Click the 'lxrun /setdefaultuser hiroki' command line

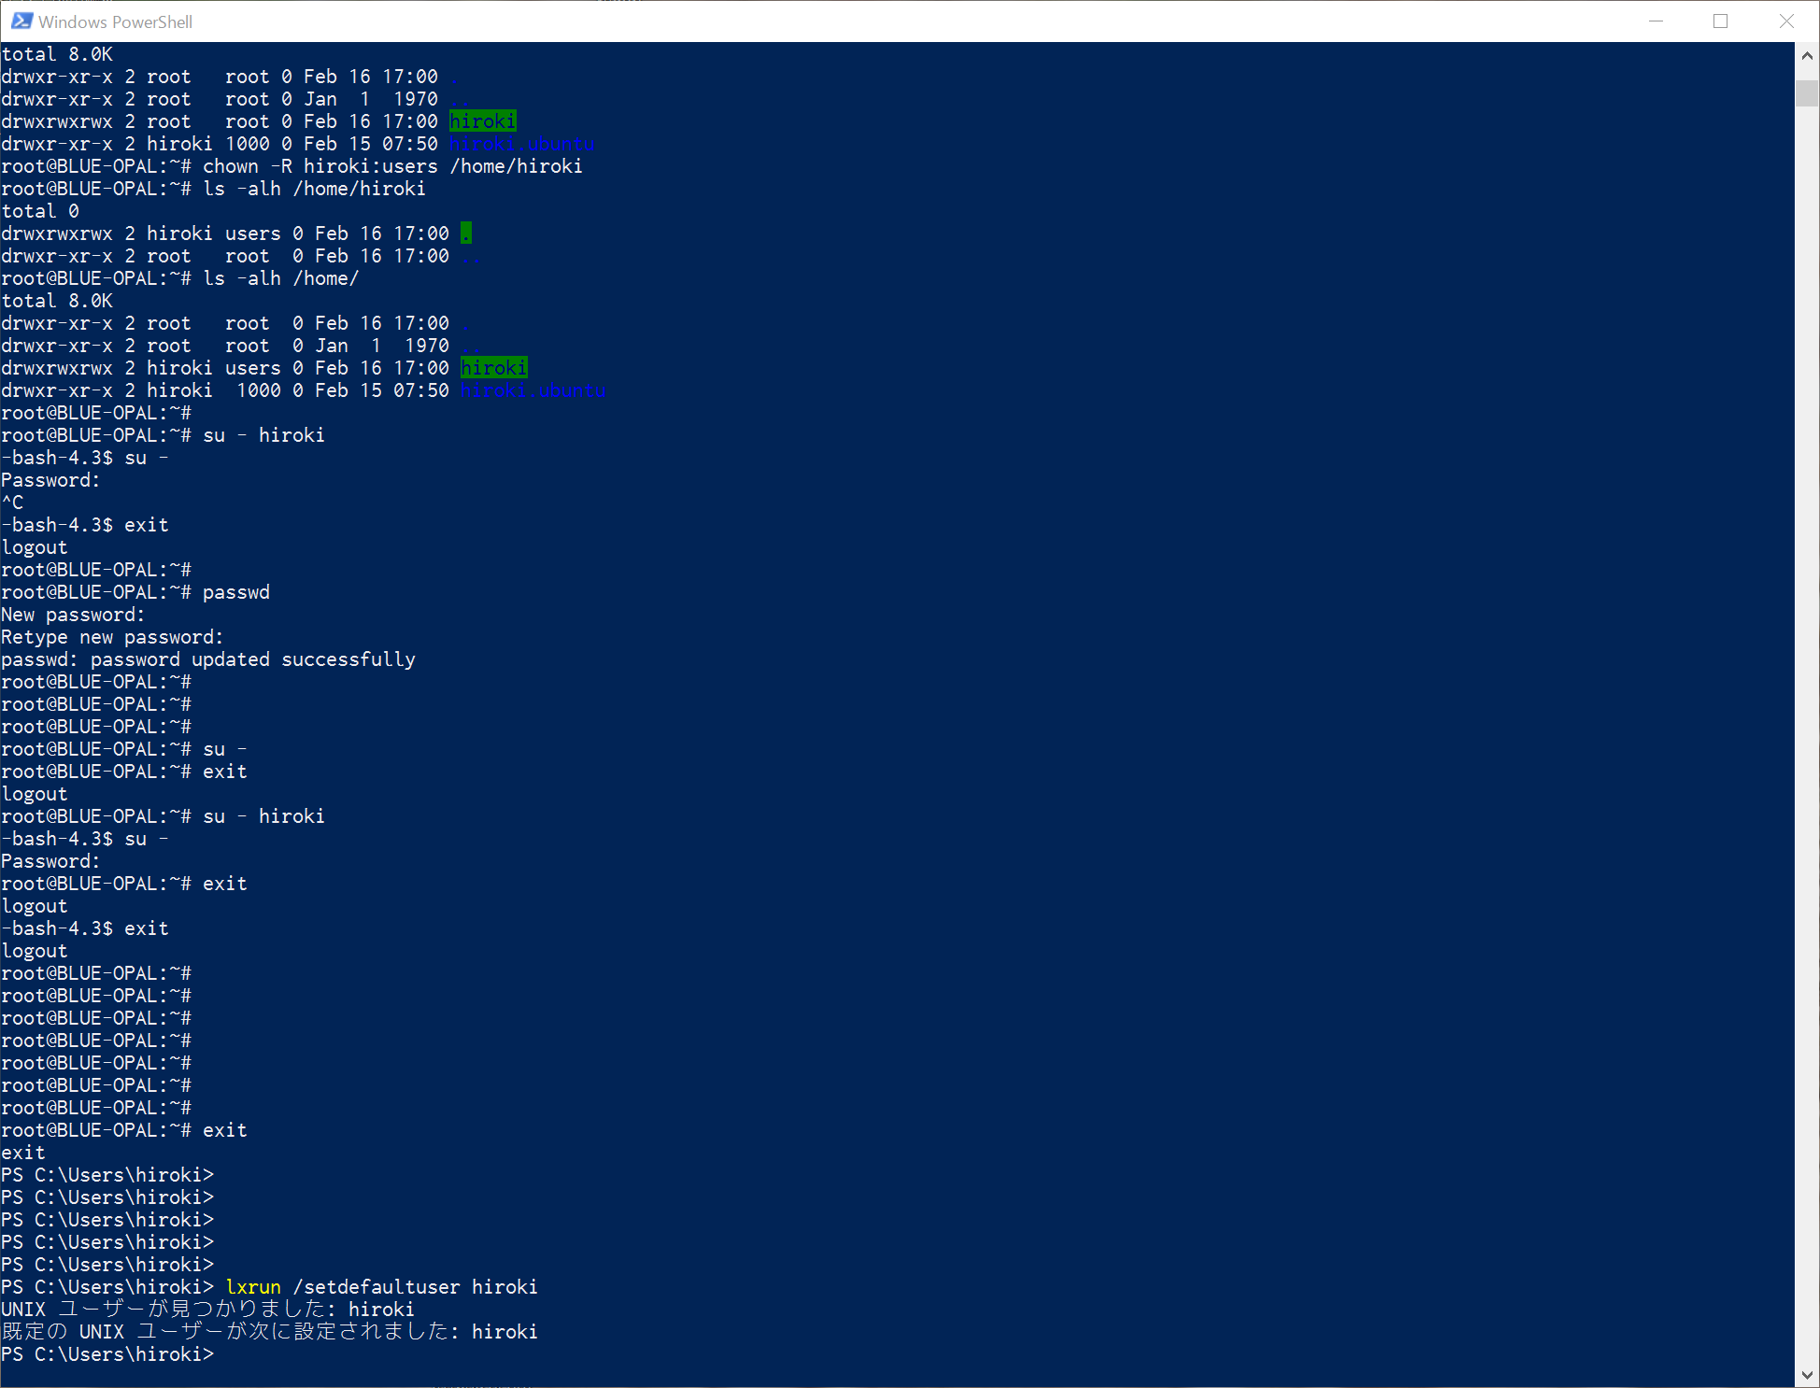point(382,1287)
